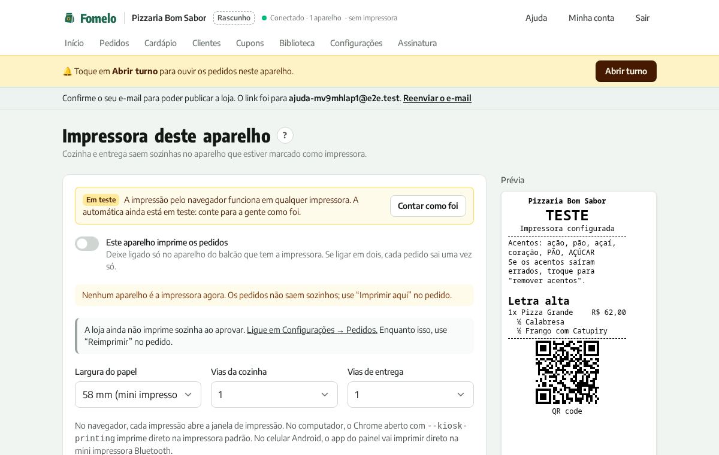The image size is (719, 455).
Task: Click '1x Pizza Grande' line in preview
Action: click(540, 313)
